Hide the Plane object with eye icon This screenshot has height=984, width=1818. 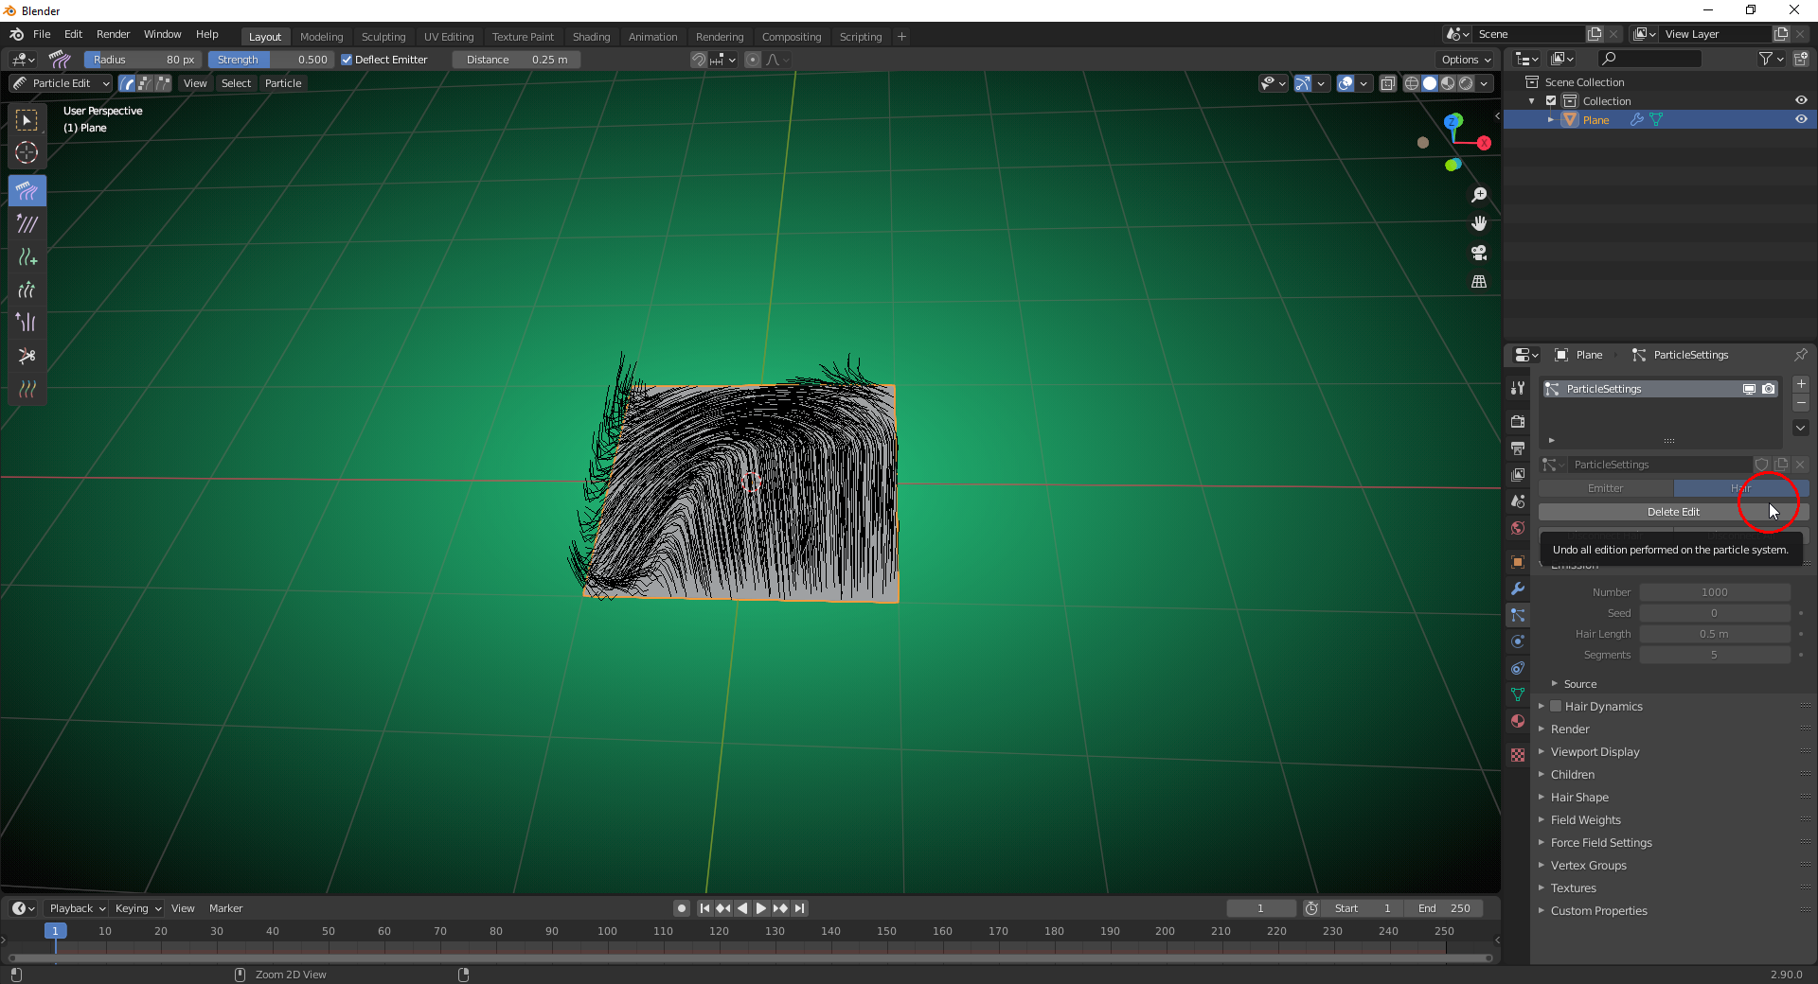1801,120
